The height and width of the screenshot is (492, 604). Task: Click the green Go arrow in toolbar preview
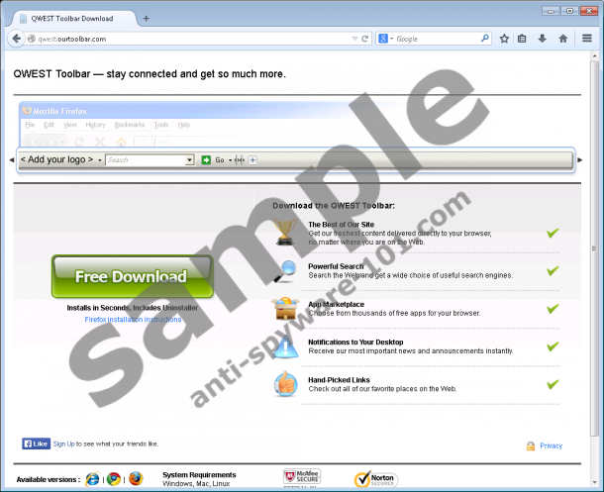tap(206, 159)
